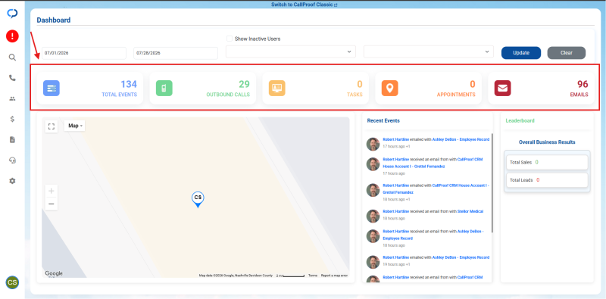Click the map Terms link
Image resolution: width=606 pixels, height=299 pixels.
coord(313,276)
